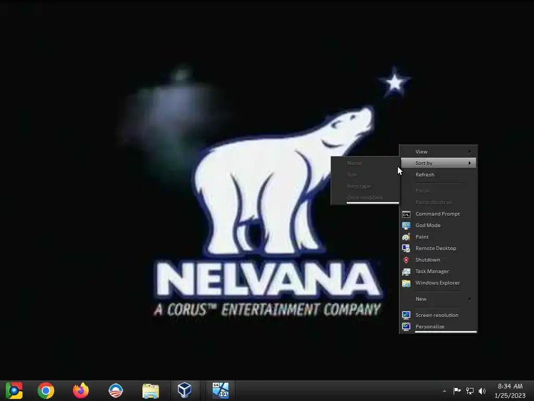Click the Paint palette icon
The image size is (534, 401).
coord(406,237)
